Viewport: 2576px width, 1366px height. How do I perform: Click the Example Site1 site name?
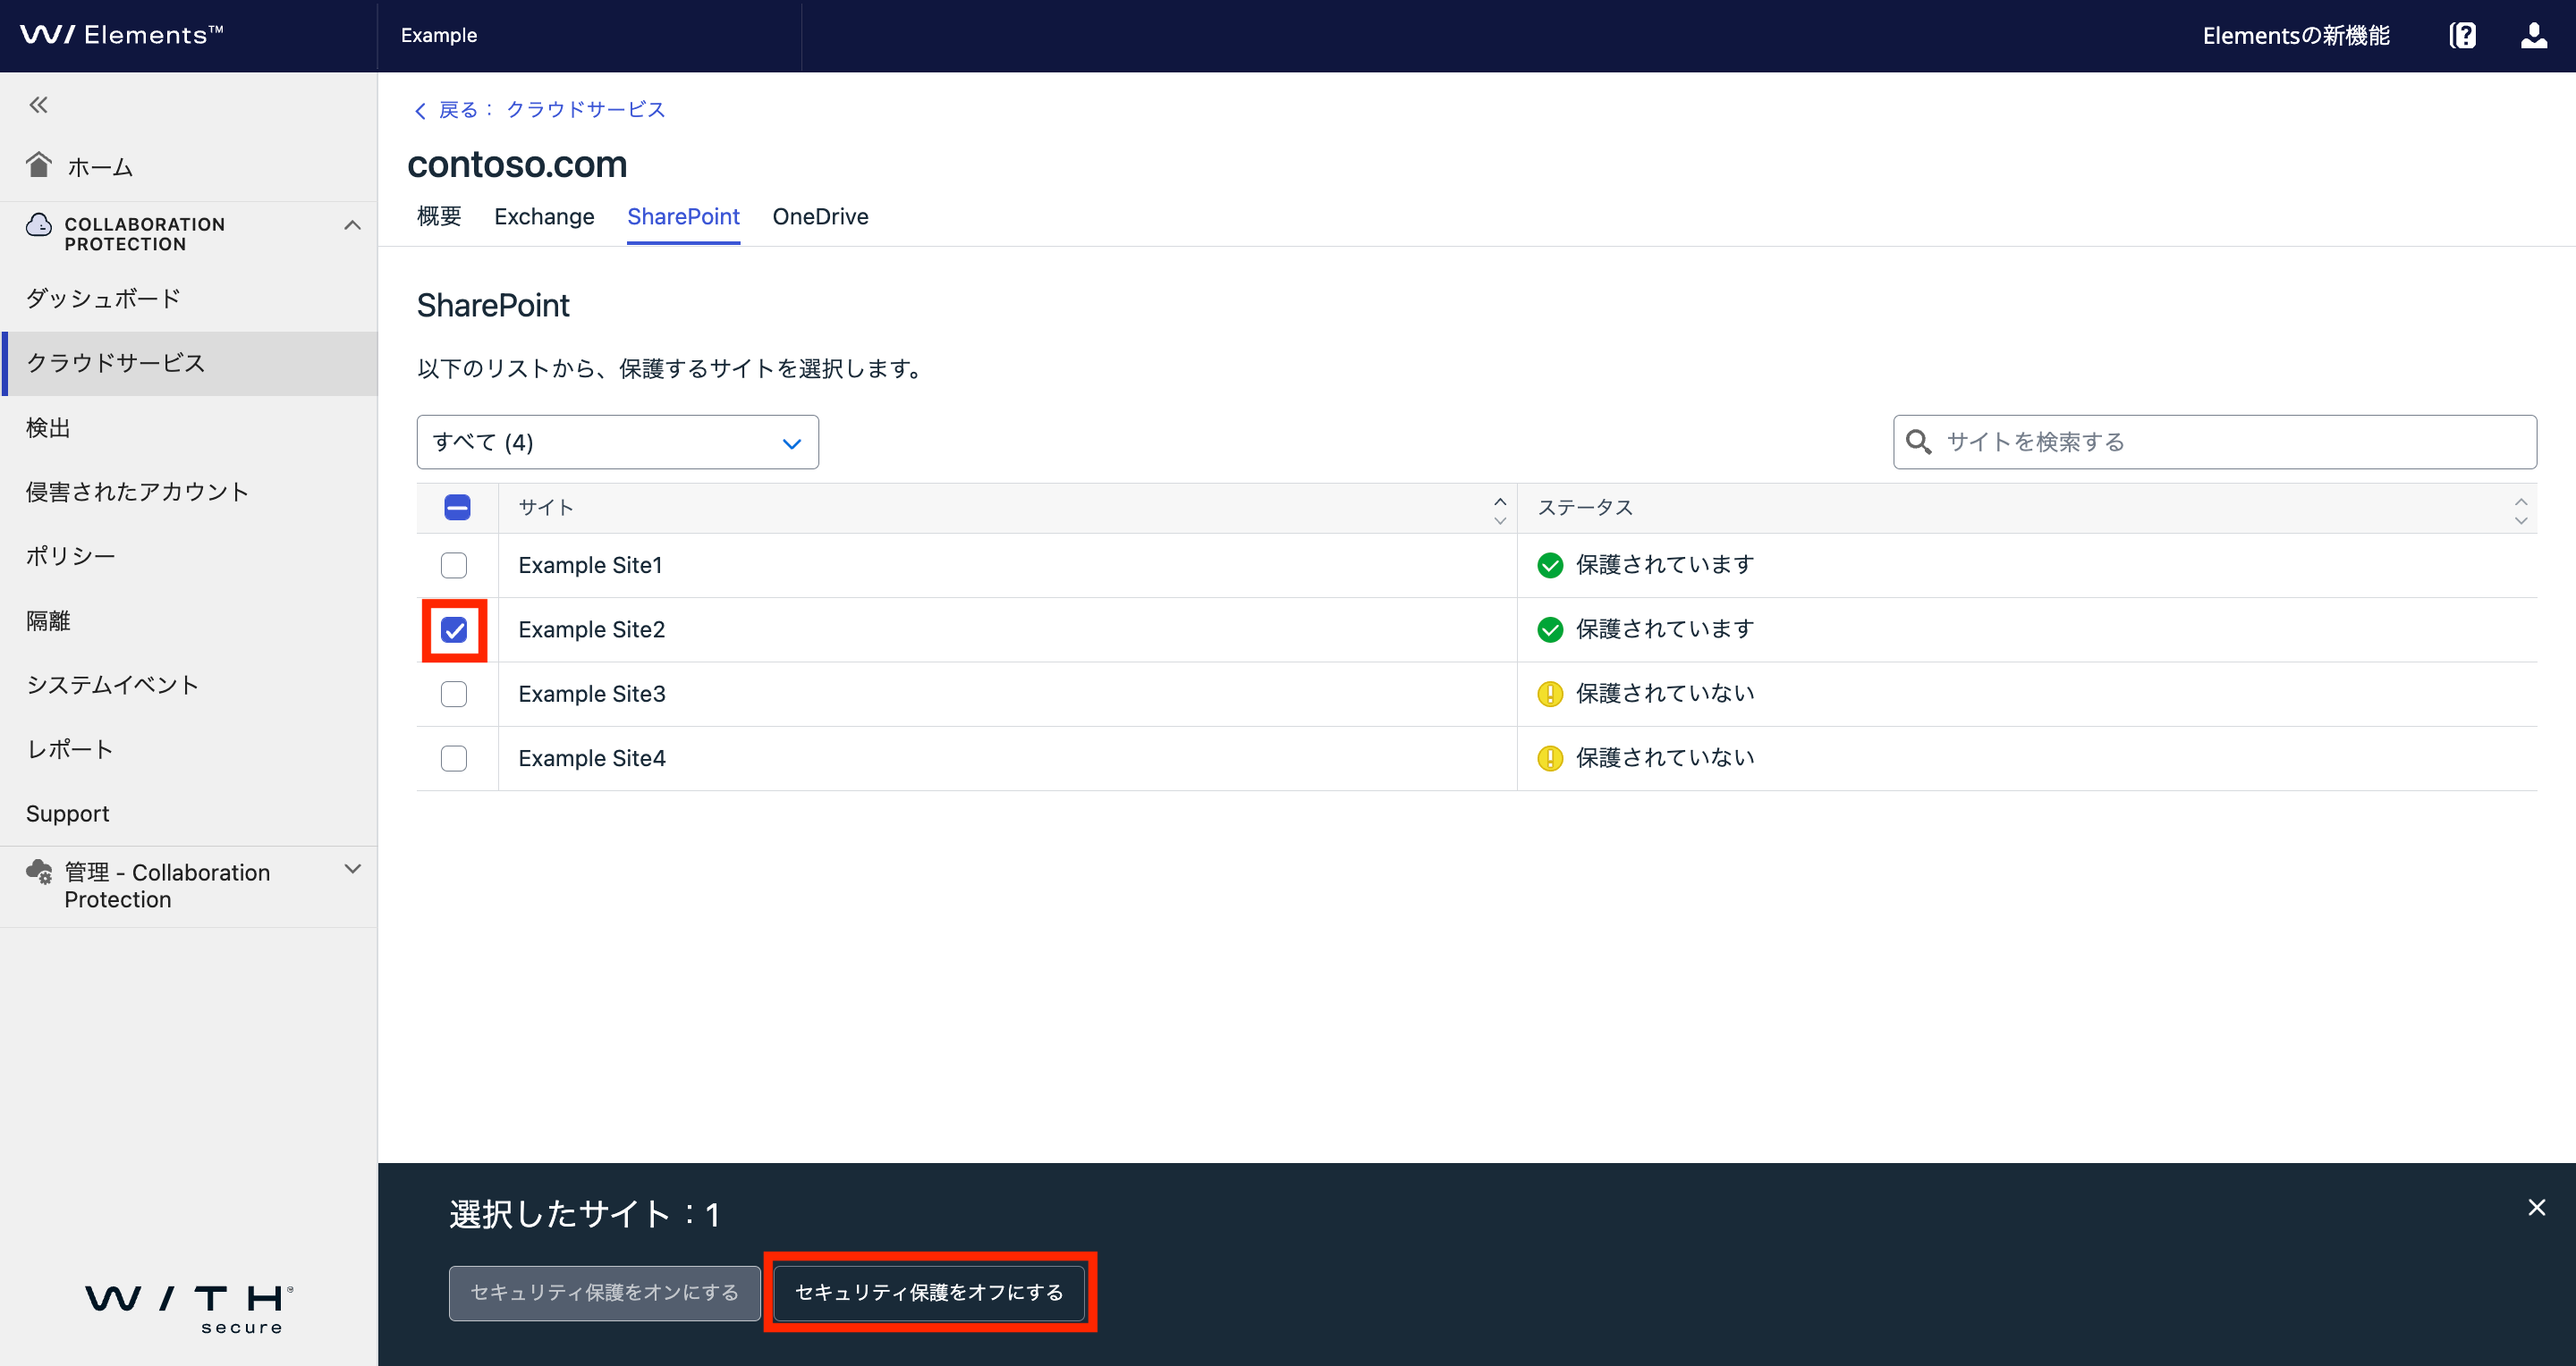(x=590, y=566)
